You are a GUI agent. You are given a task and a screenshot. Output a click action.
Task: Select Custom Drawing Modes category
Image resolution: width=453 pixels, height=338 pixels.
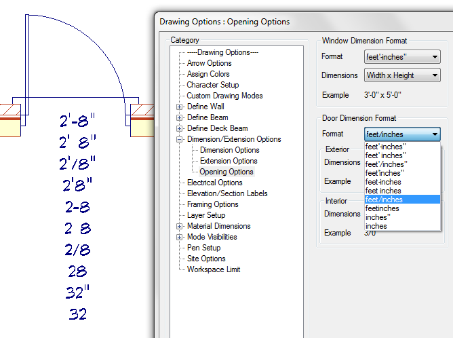[x=224, y=96]
